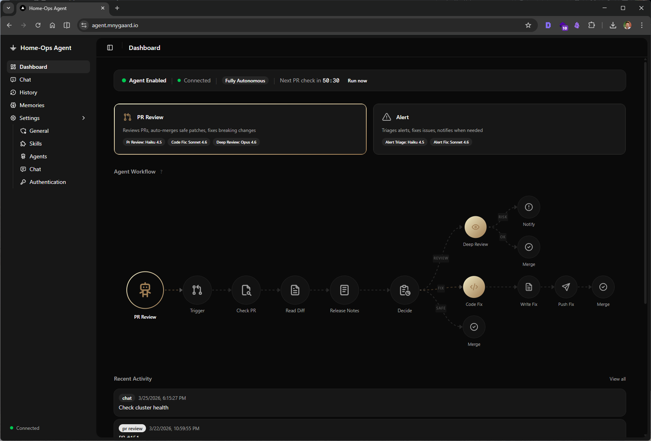This screenshot has width=651, height=441.
Task: Click the Deep Review eye node
Action: [x=475, y=227]
